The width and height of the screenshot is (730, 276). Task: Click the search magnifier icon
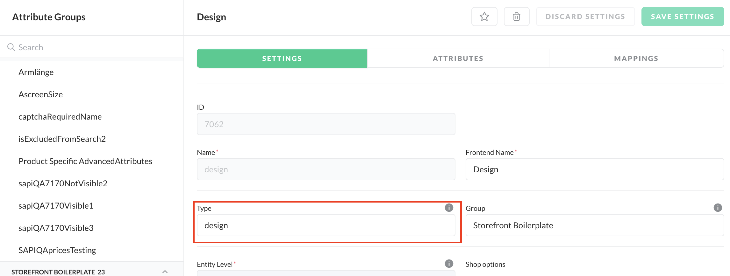click(11, 47)
